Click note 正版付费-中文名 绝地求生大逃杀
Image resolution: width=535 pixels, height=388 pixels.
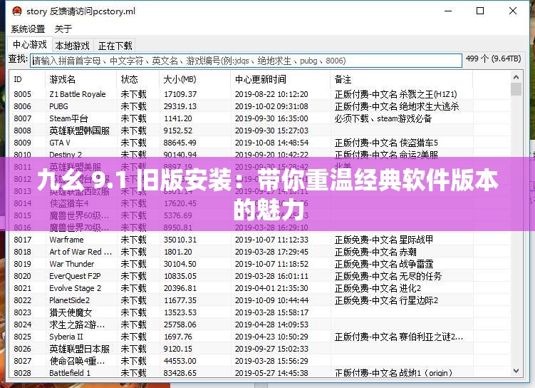pos(397,106)
